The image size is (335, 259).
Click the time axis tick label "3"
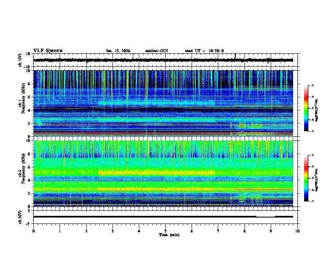coord(113,231)
